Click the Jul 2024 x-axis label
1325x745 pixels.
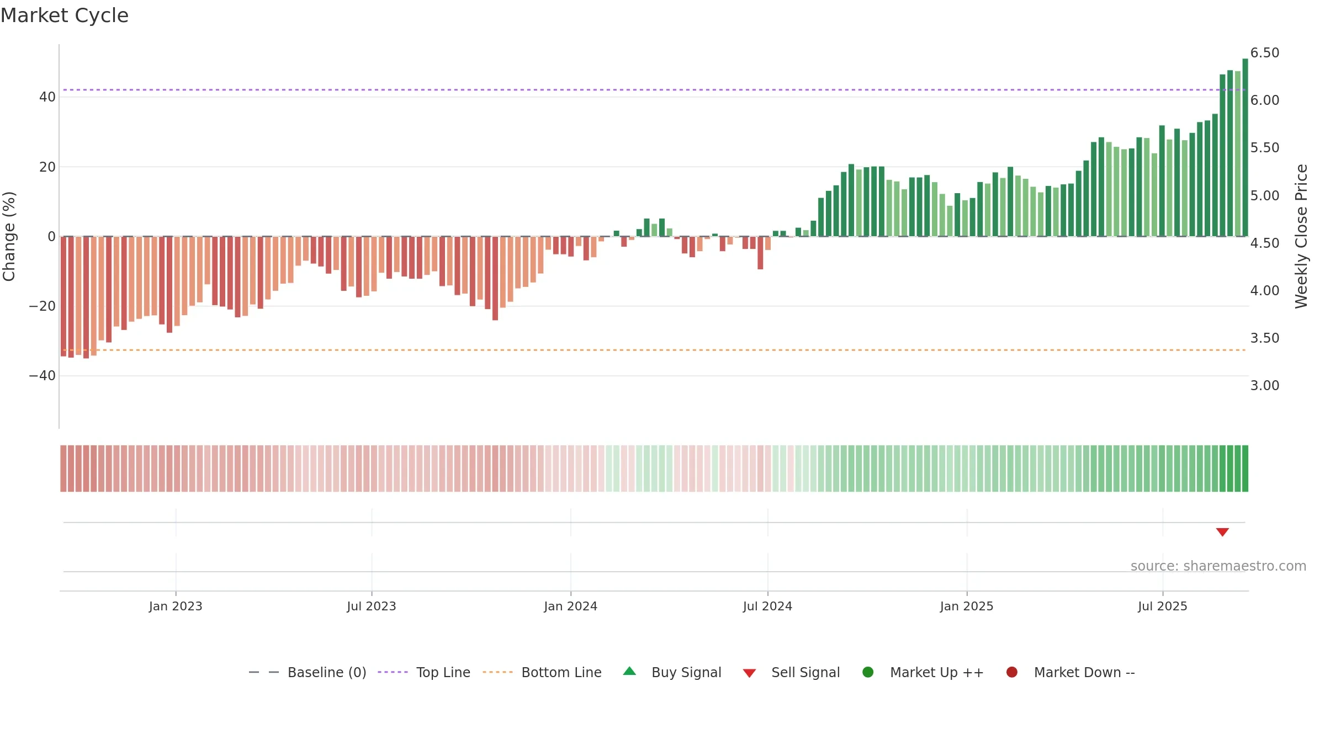click(767, 606)
